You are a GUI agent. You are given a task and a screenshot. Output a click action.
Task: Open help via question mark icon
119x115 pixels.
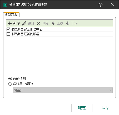click(101, 5)
